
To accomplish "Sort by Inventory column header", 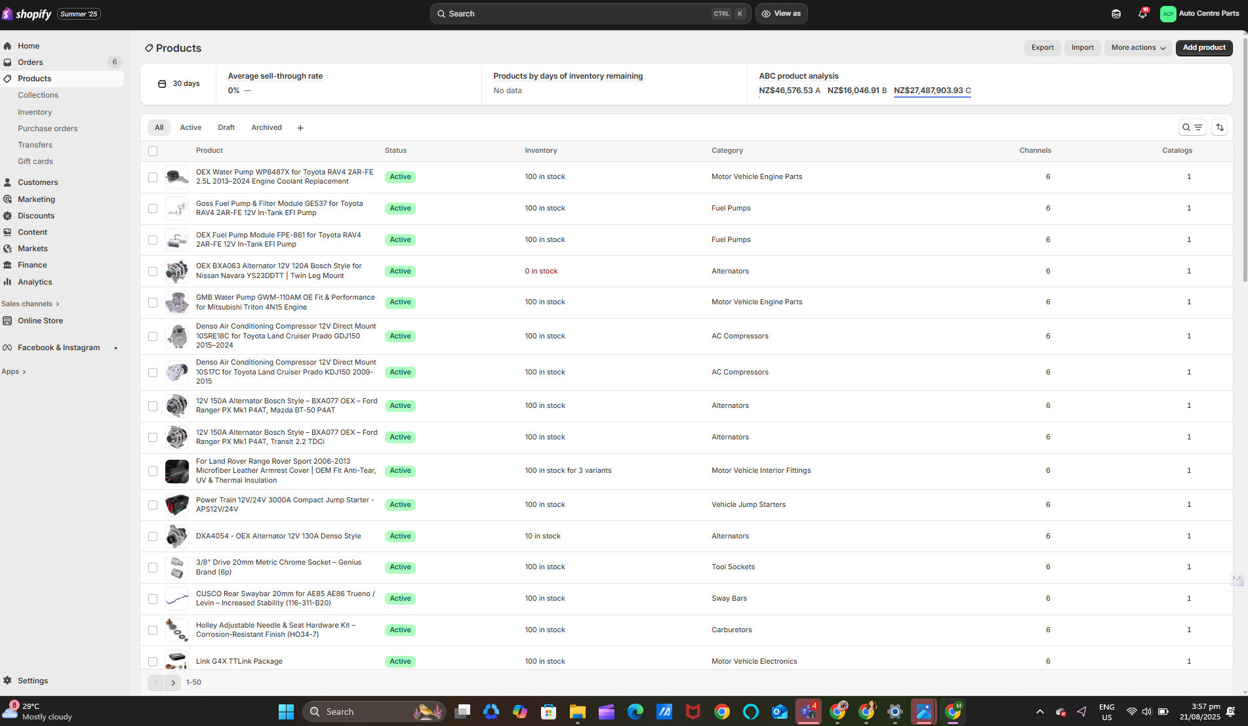I will 540,151.
